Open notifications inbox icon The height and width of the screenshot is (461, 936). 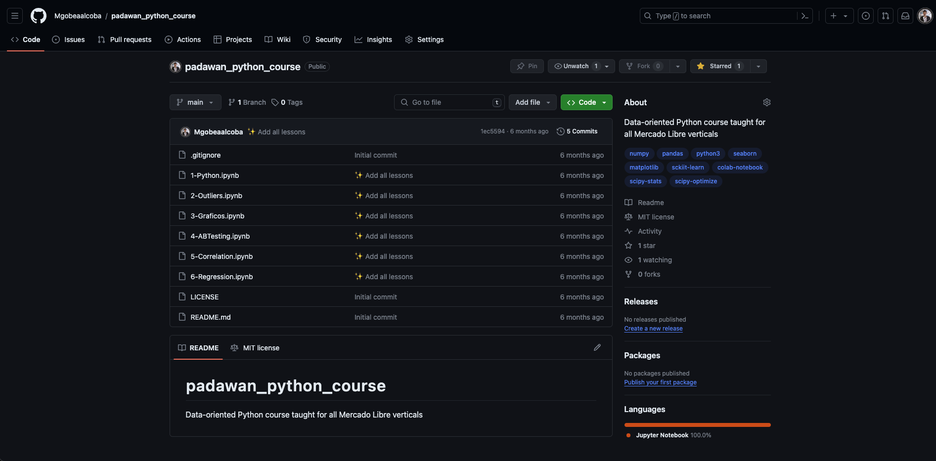coord(905,16)
